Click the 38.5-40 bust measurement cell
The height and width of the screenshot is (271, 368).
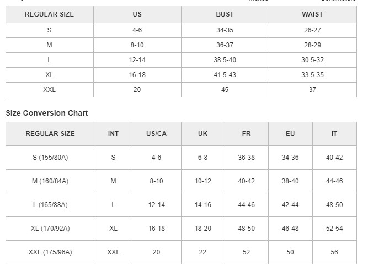(x=225, y=60)
